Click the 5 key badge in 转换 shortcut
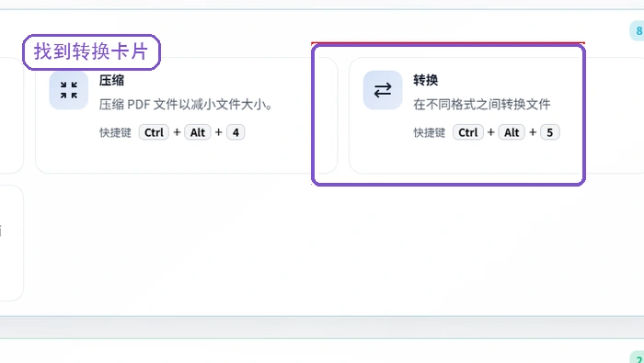644x363 pixels. click(x=549, y=132)
